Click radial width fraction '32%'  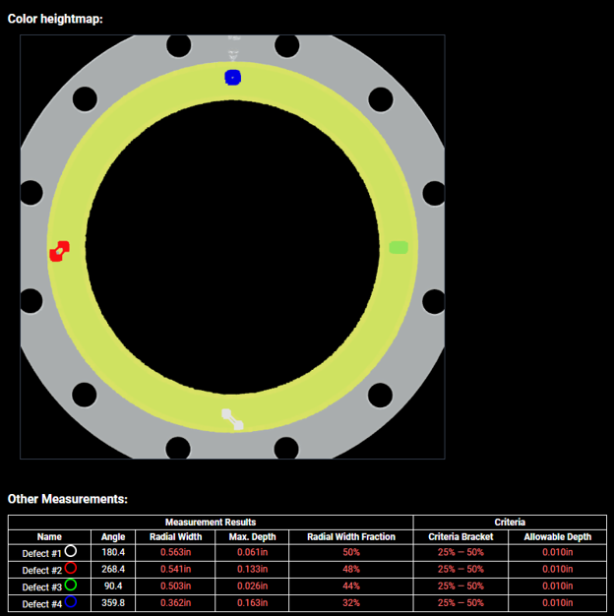click(351, 603)
